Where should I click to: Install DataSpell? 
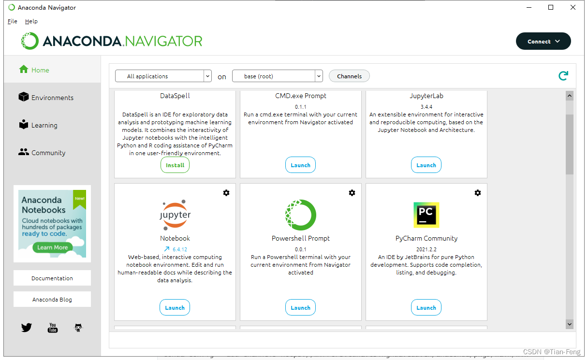[175, 165]
